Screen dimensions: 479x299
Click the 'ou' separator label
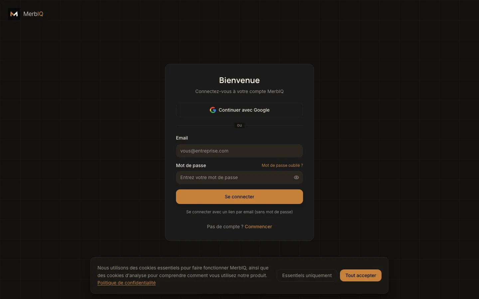[239, 125]
